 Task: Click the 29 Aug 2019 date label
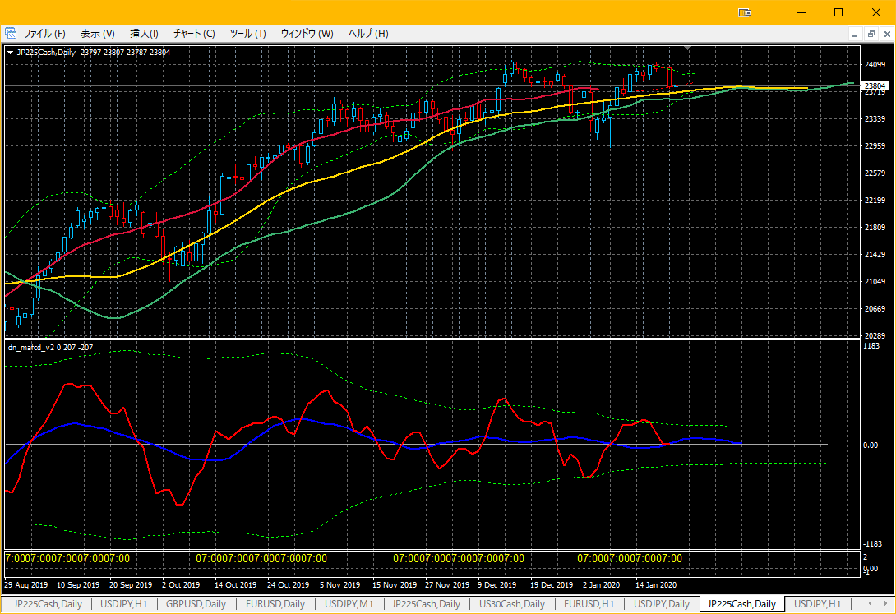[x=26, y=585]
